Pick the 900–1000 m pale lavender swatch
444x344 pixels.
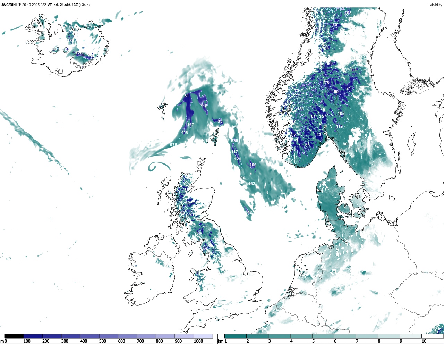click(184, 336)
